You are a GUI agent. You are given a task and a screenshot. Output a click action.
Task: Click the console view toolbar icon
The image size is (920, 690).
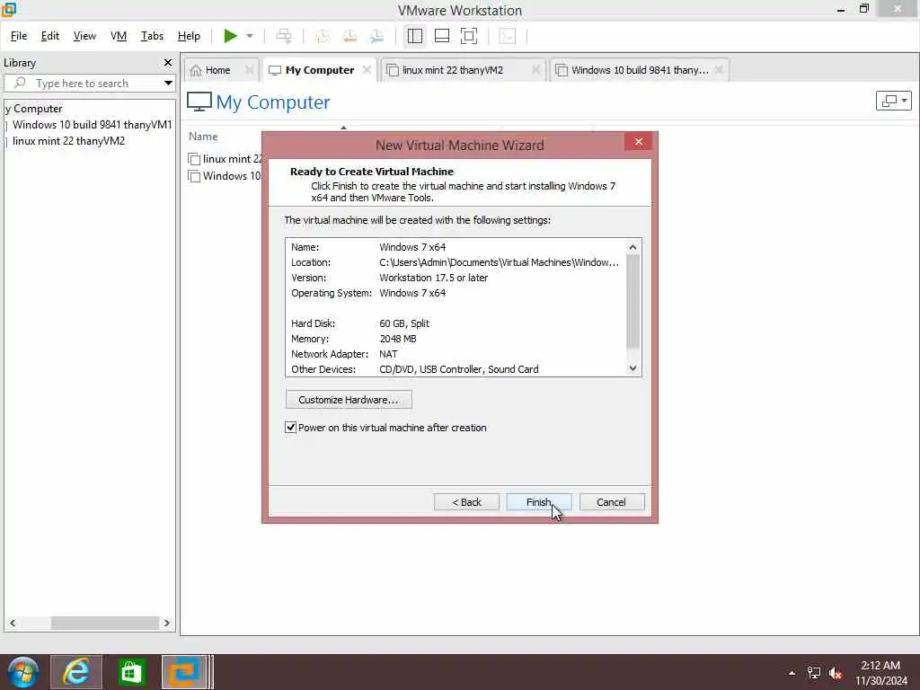pyautogui.click(x=507, y=36)
